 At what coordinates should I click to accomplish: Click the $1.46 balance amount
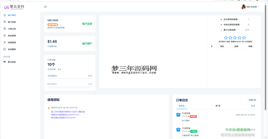[52, 42]
